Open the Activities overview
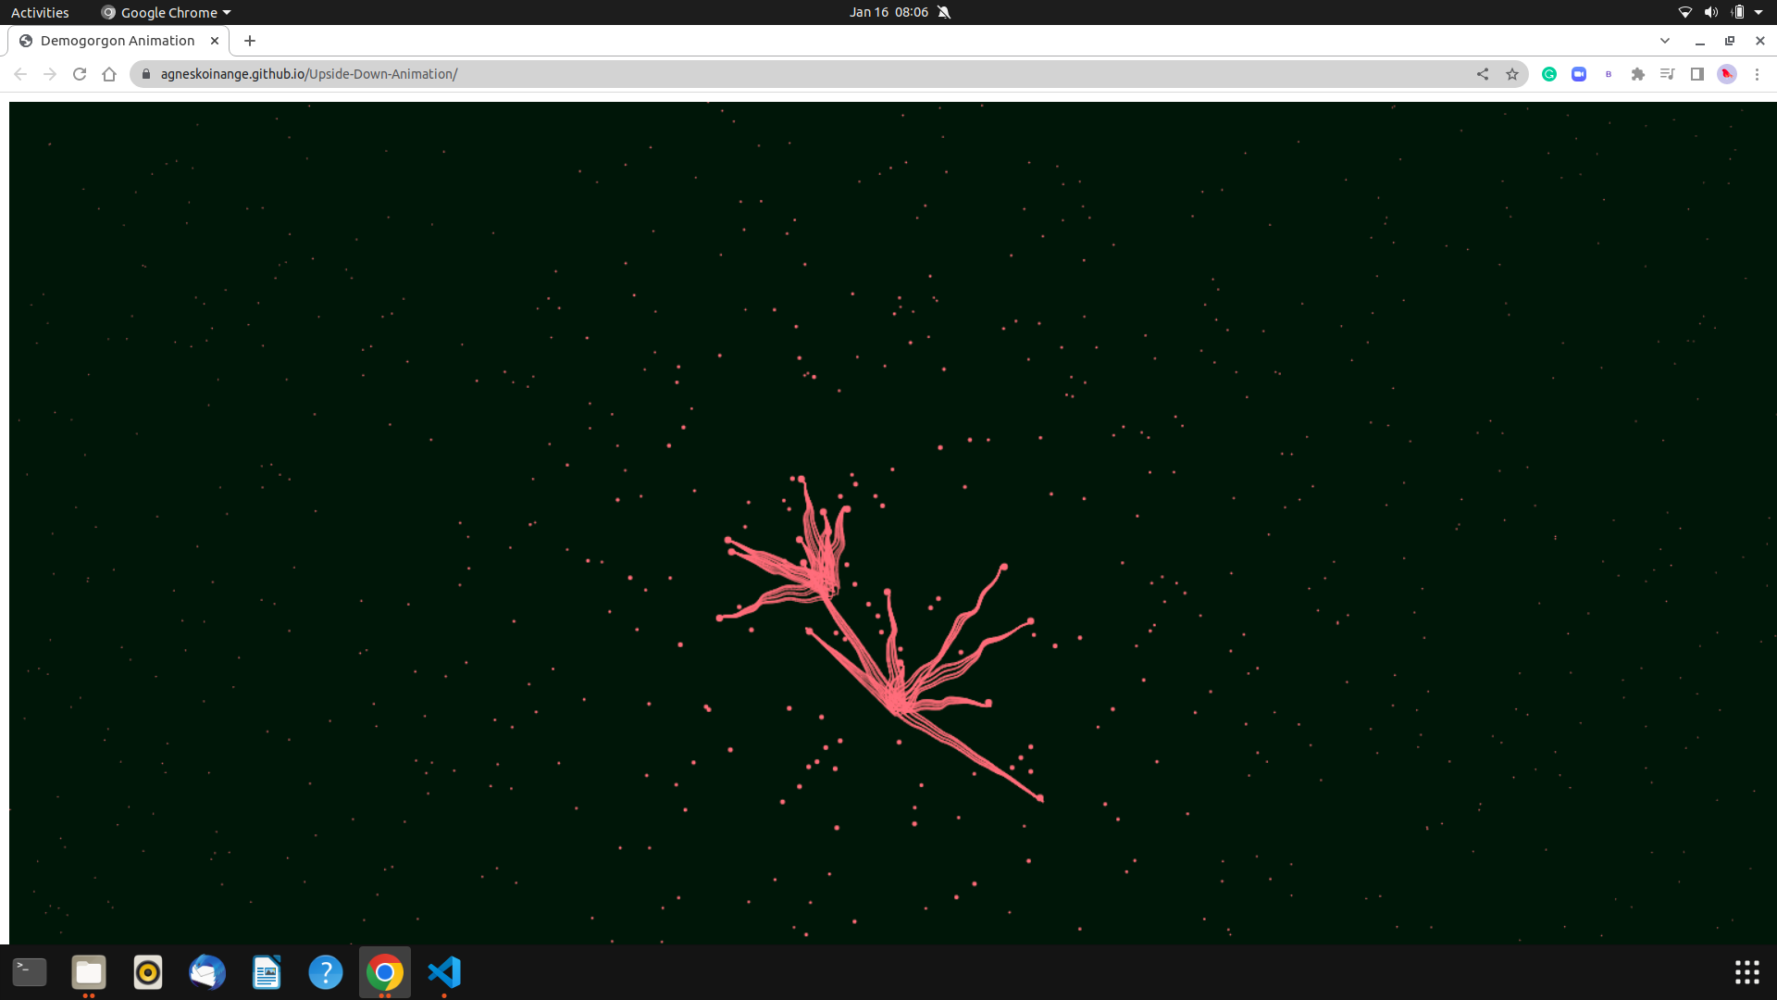Viewport: 1777px width, 1000px height. 40,12
